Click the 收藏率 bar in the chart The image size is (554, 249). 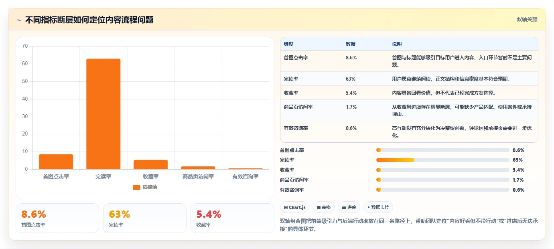pyautogui.click(x=150, y=164)
